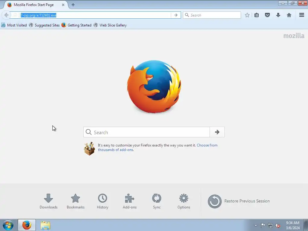Screen dimensions: 308x231
Task: Click the taskbar clock showing 9:34 AM
Action: pyautogui.click(x=293, y=225)
